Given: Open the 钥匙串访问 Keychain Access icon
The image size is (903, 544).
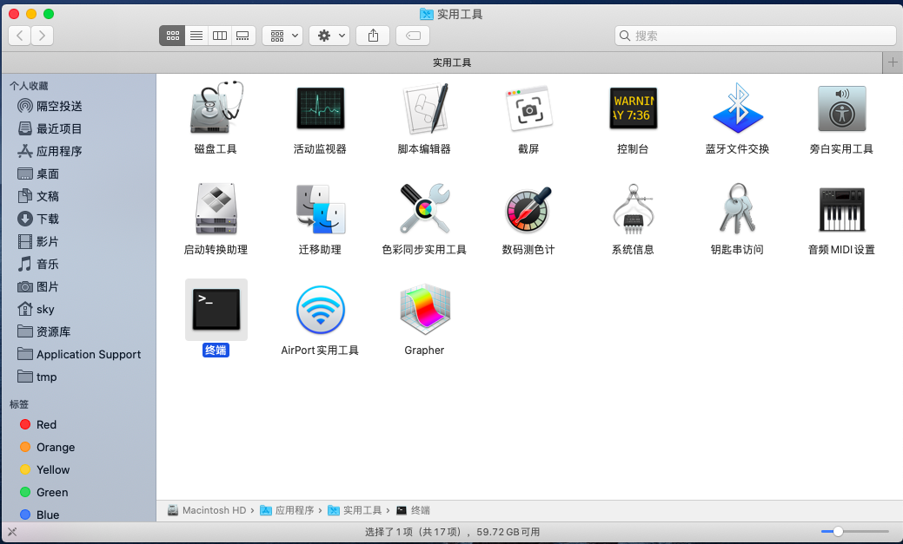Looking at the screenshot, I should pos(738,209).
